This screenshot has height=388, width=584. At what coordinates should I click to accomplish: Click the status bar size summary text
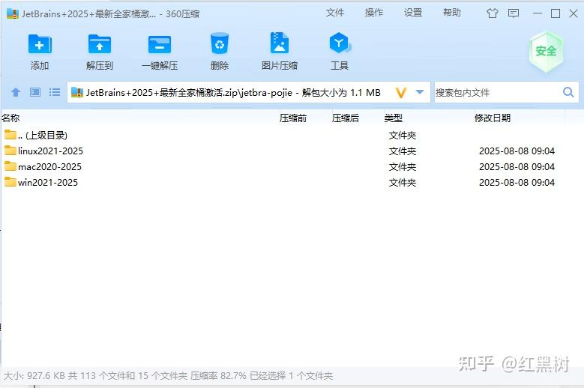pyautogui.click(x=168, y=376)
